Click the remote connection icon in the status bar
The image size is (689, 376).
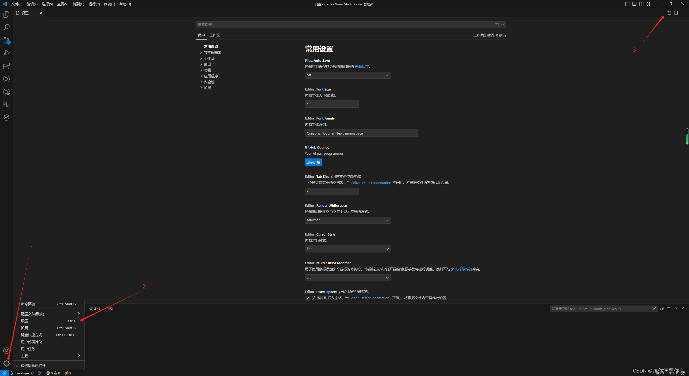click(x=4, y=373)
